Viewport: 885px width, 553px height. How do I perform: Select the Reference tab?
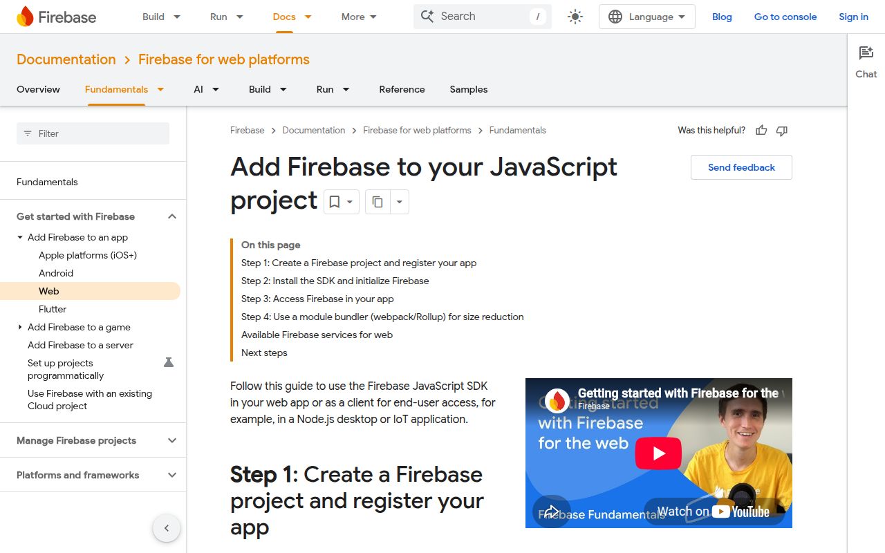coord(402,89)
